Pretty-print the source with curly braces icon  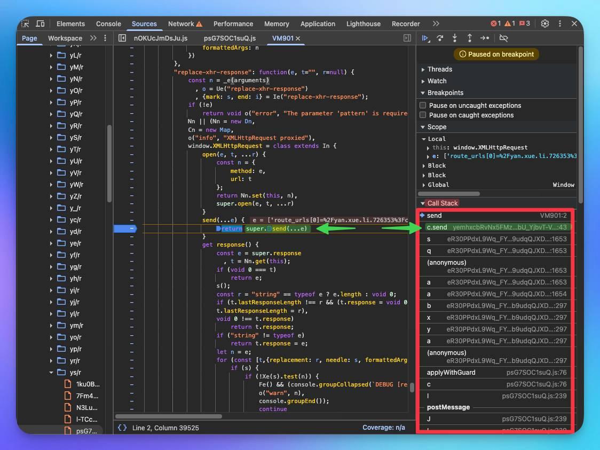[x=122, y=428]
